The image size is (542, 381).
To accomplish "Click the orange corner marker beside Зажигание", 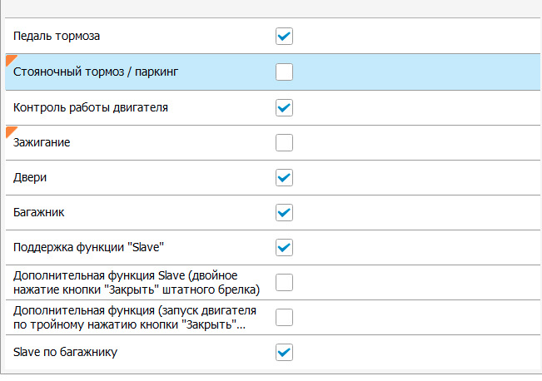I will (x=10, y=130).
